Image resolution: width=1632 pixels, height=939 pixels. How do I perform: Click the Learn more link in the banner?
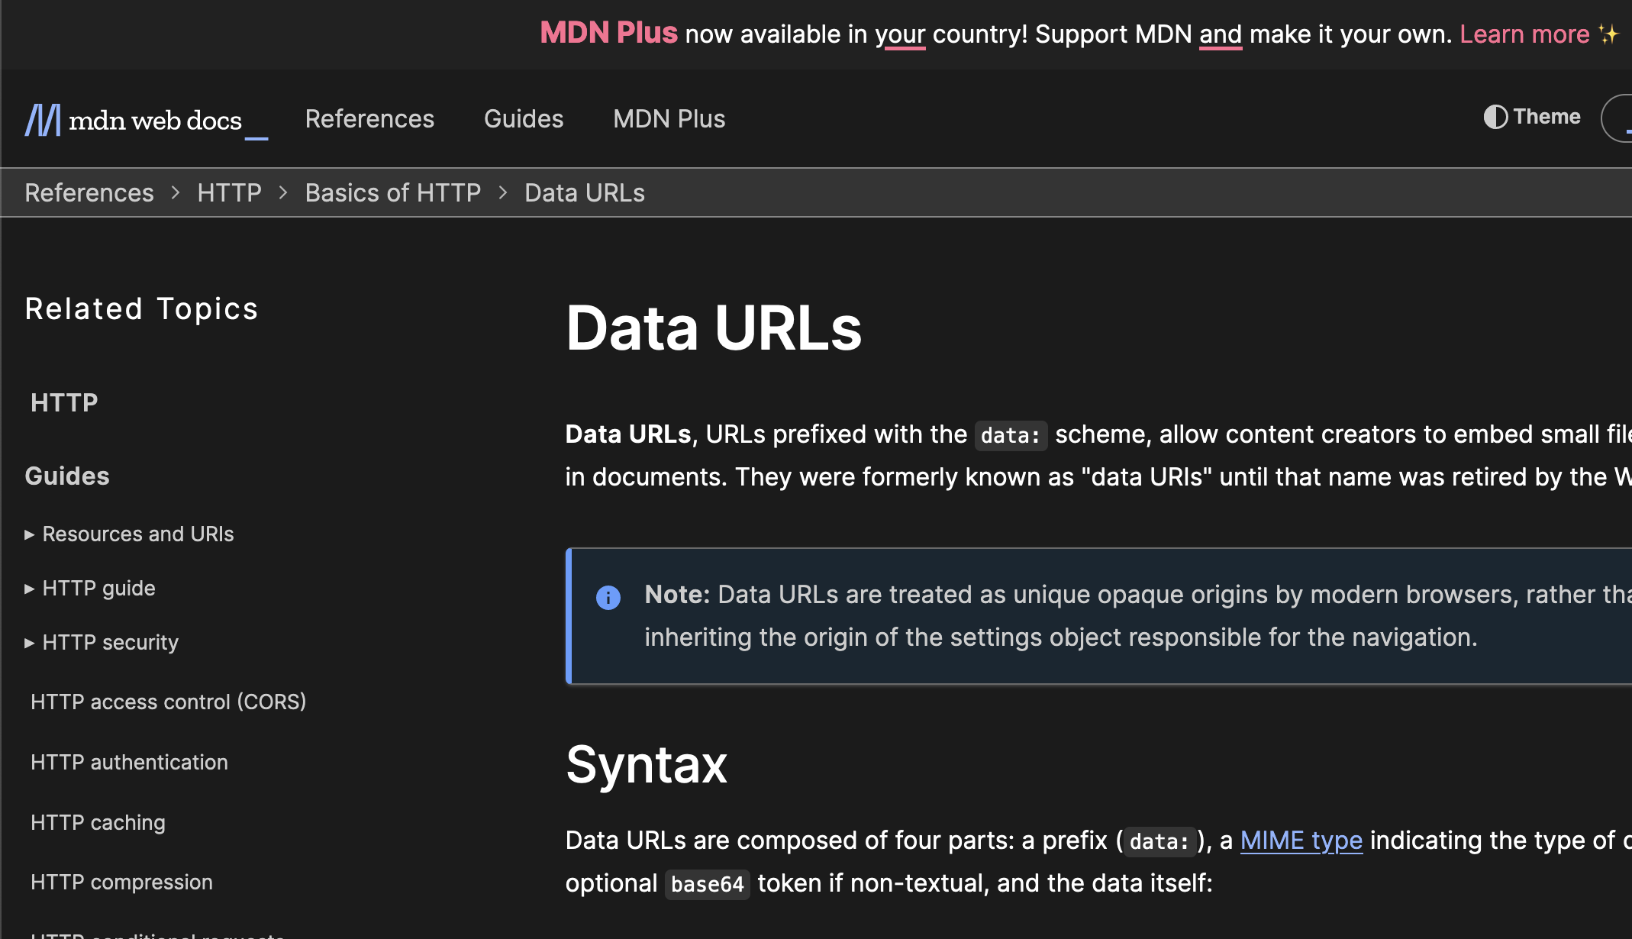tap(1524, 34)
